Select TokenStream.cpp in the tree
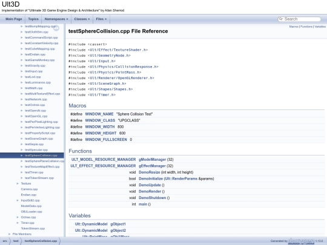327x245 pixels. point(33,229)
